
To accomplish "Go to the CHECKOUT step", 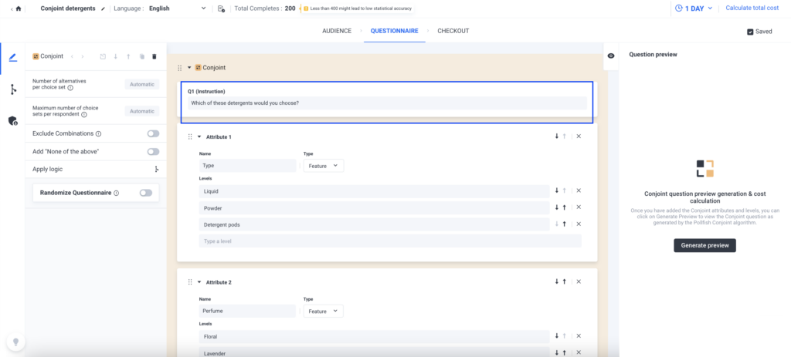I will (x=453, y=31).
